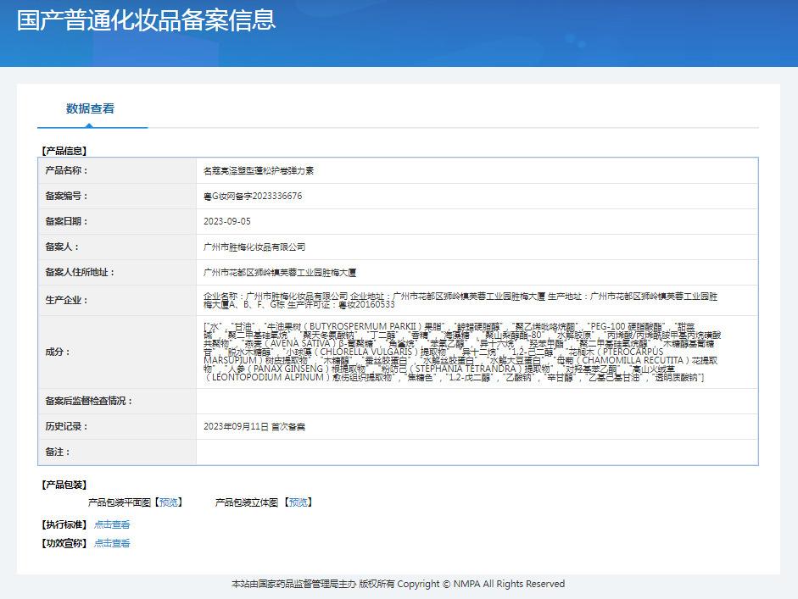Click the 备案人 company name 广州市胜梅化妆品有限公司
The image size is (798, 599).
pos(254,247)
